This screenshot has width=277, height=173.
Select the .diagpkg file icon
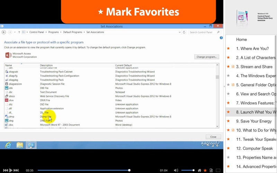7,80
